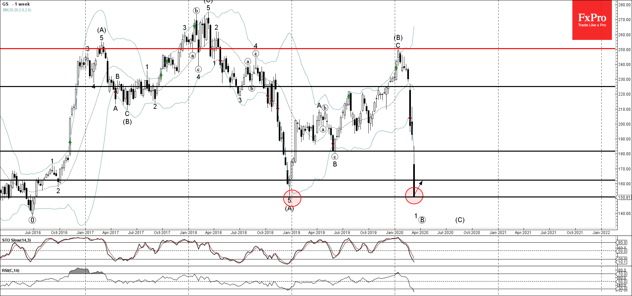
Task: Click the BB(20,20,2.0,2.0) indicator label
Action: [17, 10]
